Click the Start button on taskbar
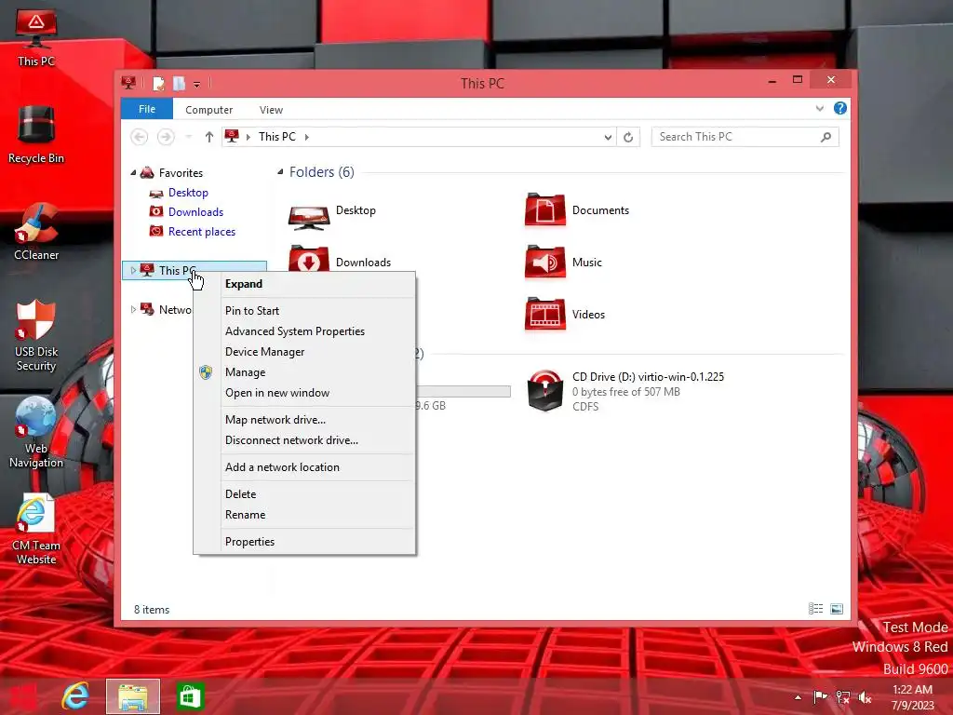 pyautogui.click(x=23, y=696)
